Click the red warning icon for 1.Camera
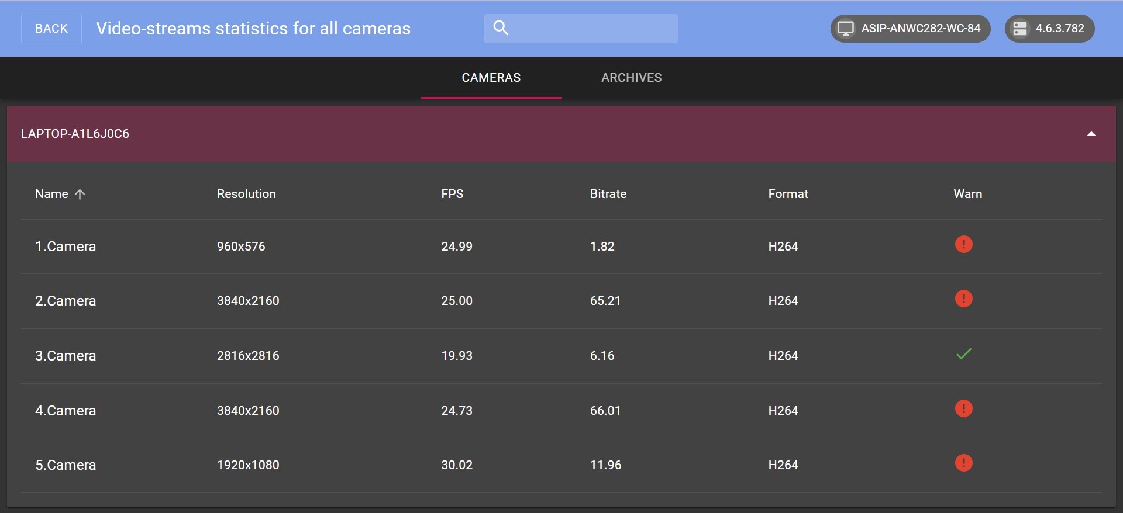Viewport: 1123px width, 513px height. tap(963, 244)
